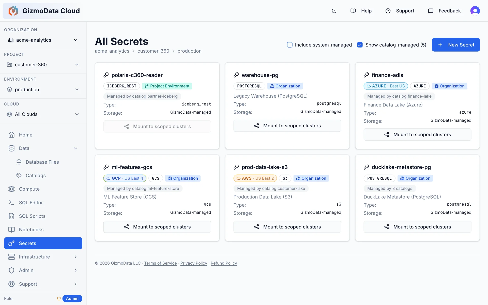Viewport: 488px width, 305px height.
Task: Click the Support question-mark icon in header
Action: [388, 11]
